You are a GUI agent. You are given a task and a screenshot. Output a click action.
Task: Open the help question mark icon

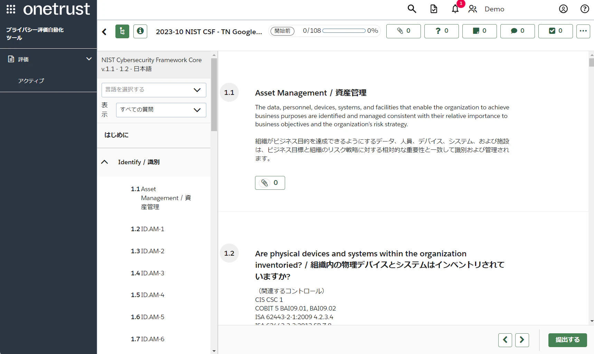coord(585,9)
